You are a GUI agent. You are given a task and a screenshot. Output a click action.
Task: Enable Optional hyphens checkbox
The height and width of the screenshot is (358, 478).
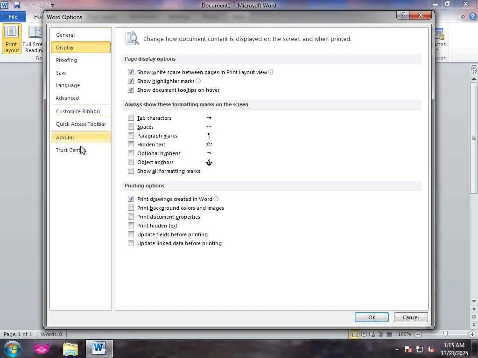131,153
